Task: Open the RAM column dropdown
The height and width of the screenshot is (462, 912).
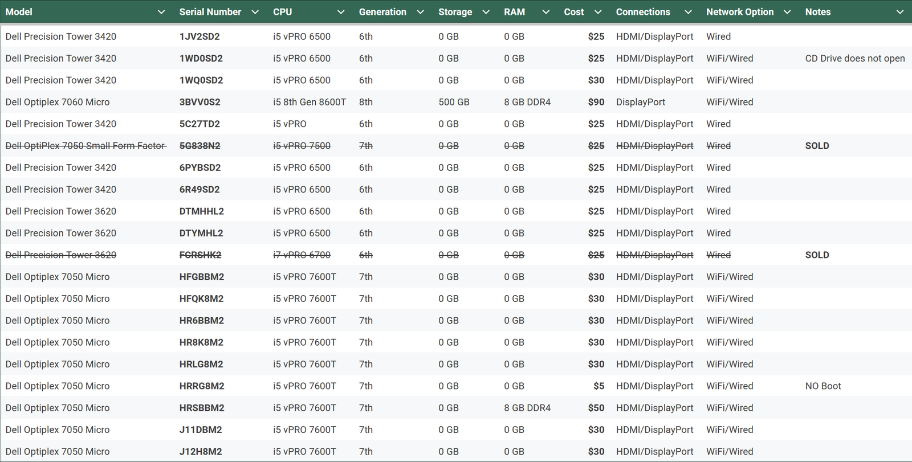Action: click(x=546, y=12)
